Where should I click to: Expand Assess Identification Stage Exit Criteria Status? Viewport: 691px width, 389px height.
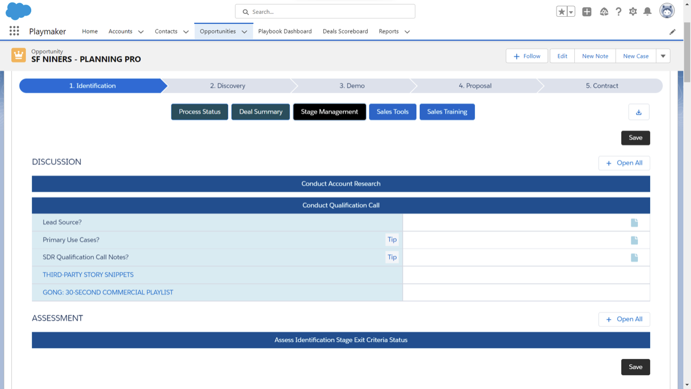[341, 340]
